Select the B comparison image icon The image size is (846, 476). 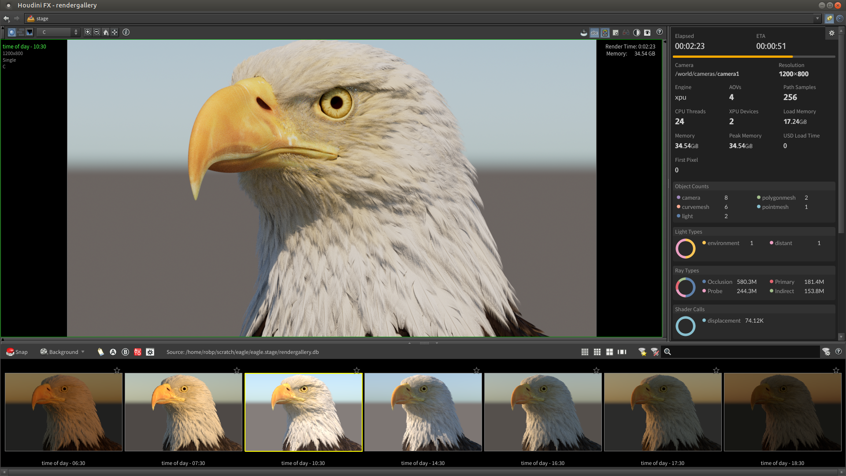pos(125,352)
